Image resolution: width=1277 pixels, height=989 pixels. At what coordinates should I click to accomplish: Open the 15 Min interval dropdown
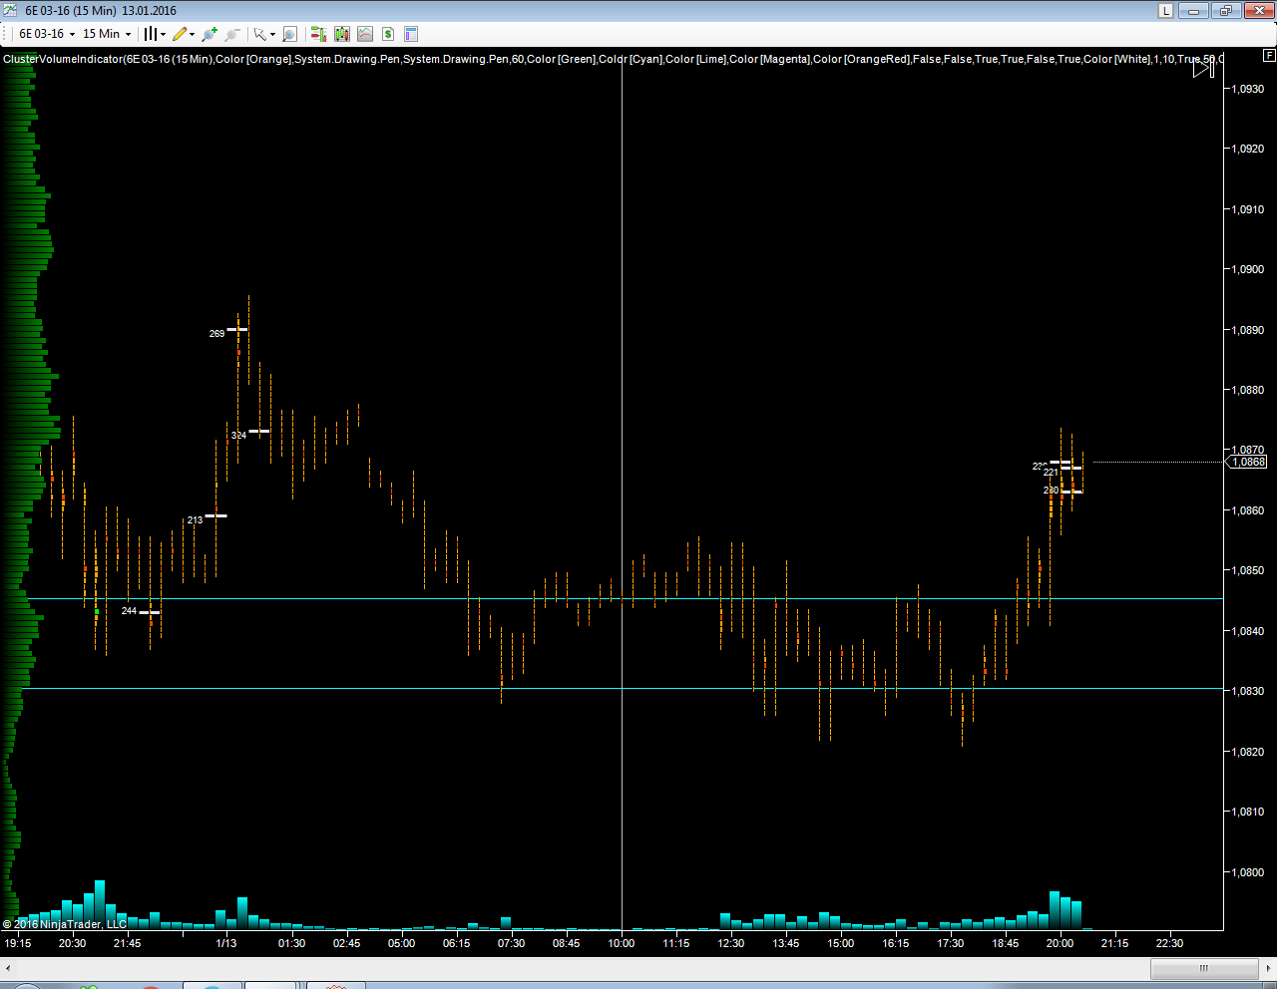pyautogui.click(x=106, y=34)
